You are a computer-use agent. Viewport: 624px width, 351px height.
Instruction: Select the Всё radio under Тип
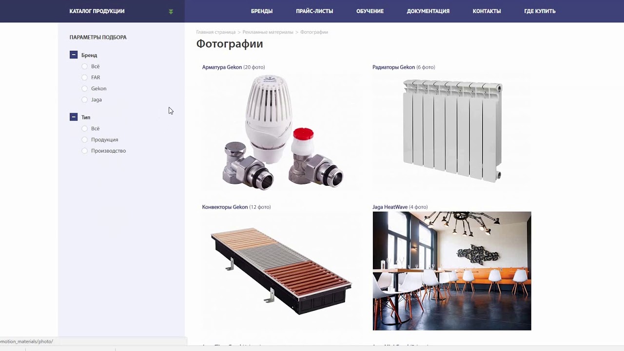(85, 129)
